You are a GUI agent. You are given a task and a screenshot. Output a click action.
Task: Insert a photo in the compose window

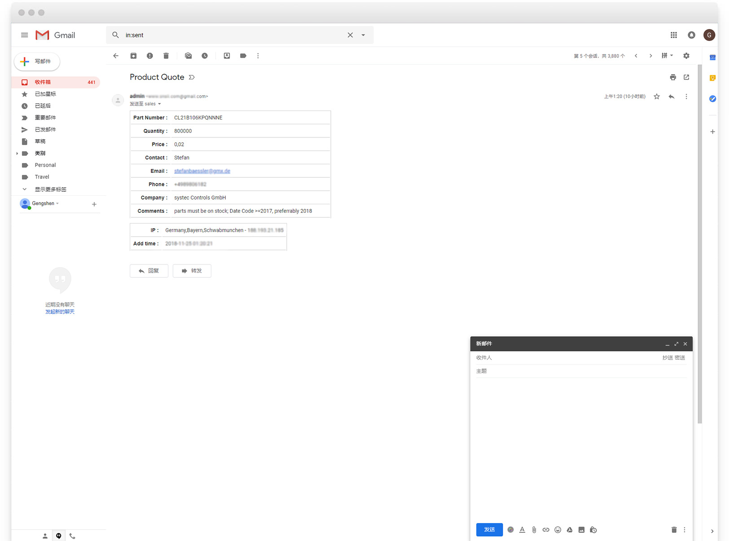[581, 530]
